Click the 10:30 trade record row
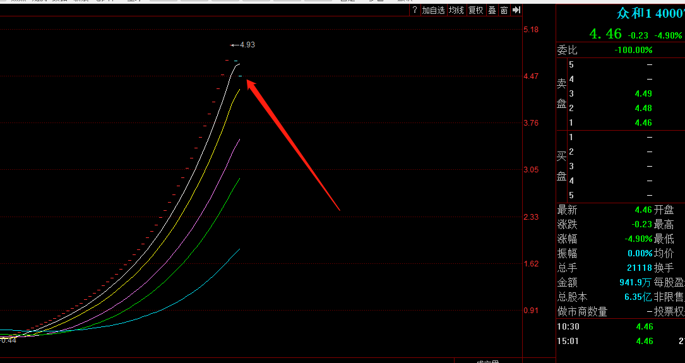The image size is (685, 363). point(621,327)
